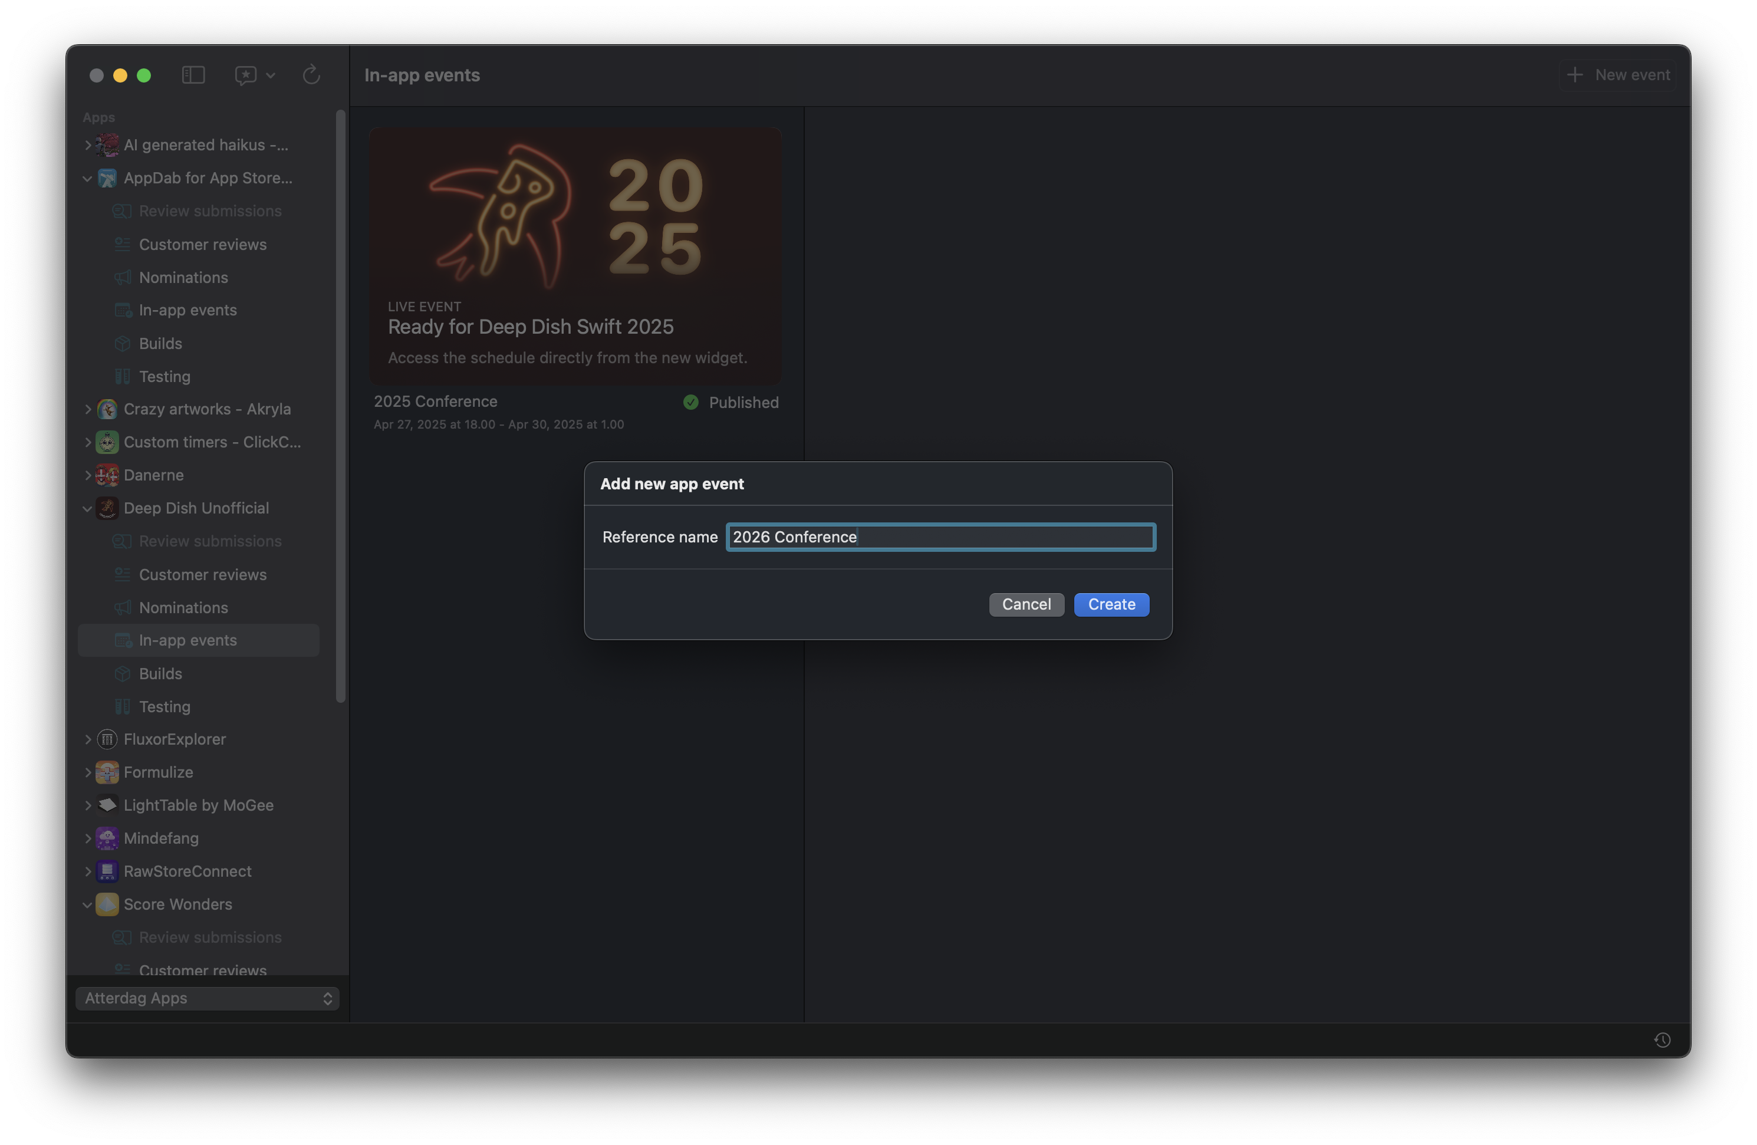
Task: Click the plus icon next to New event
Action: [x=1575, y=74]
